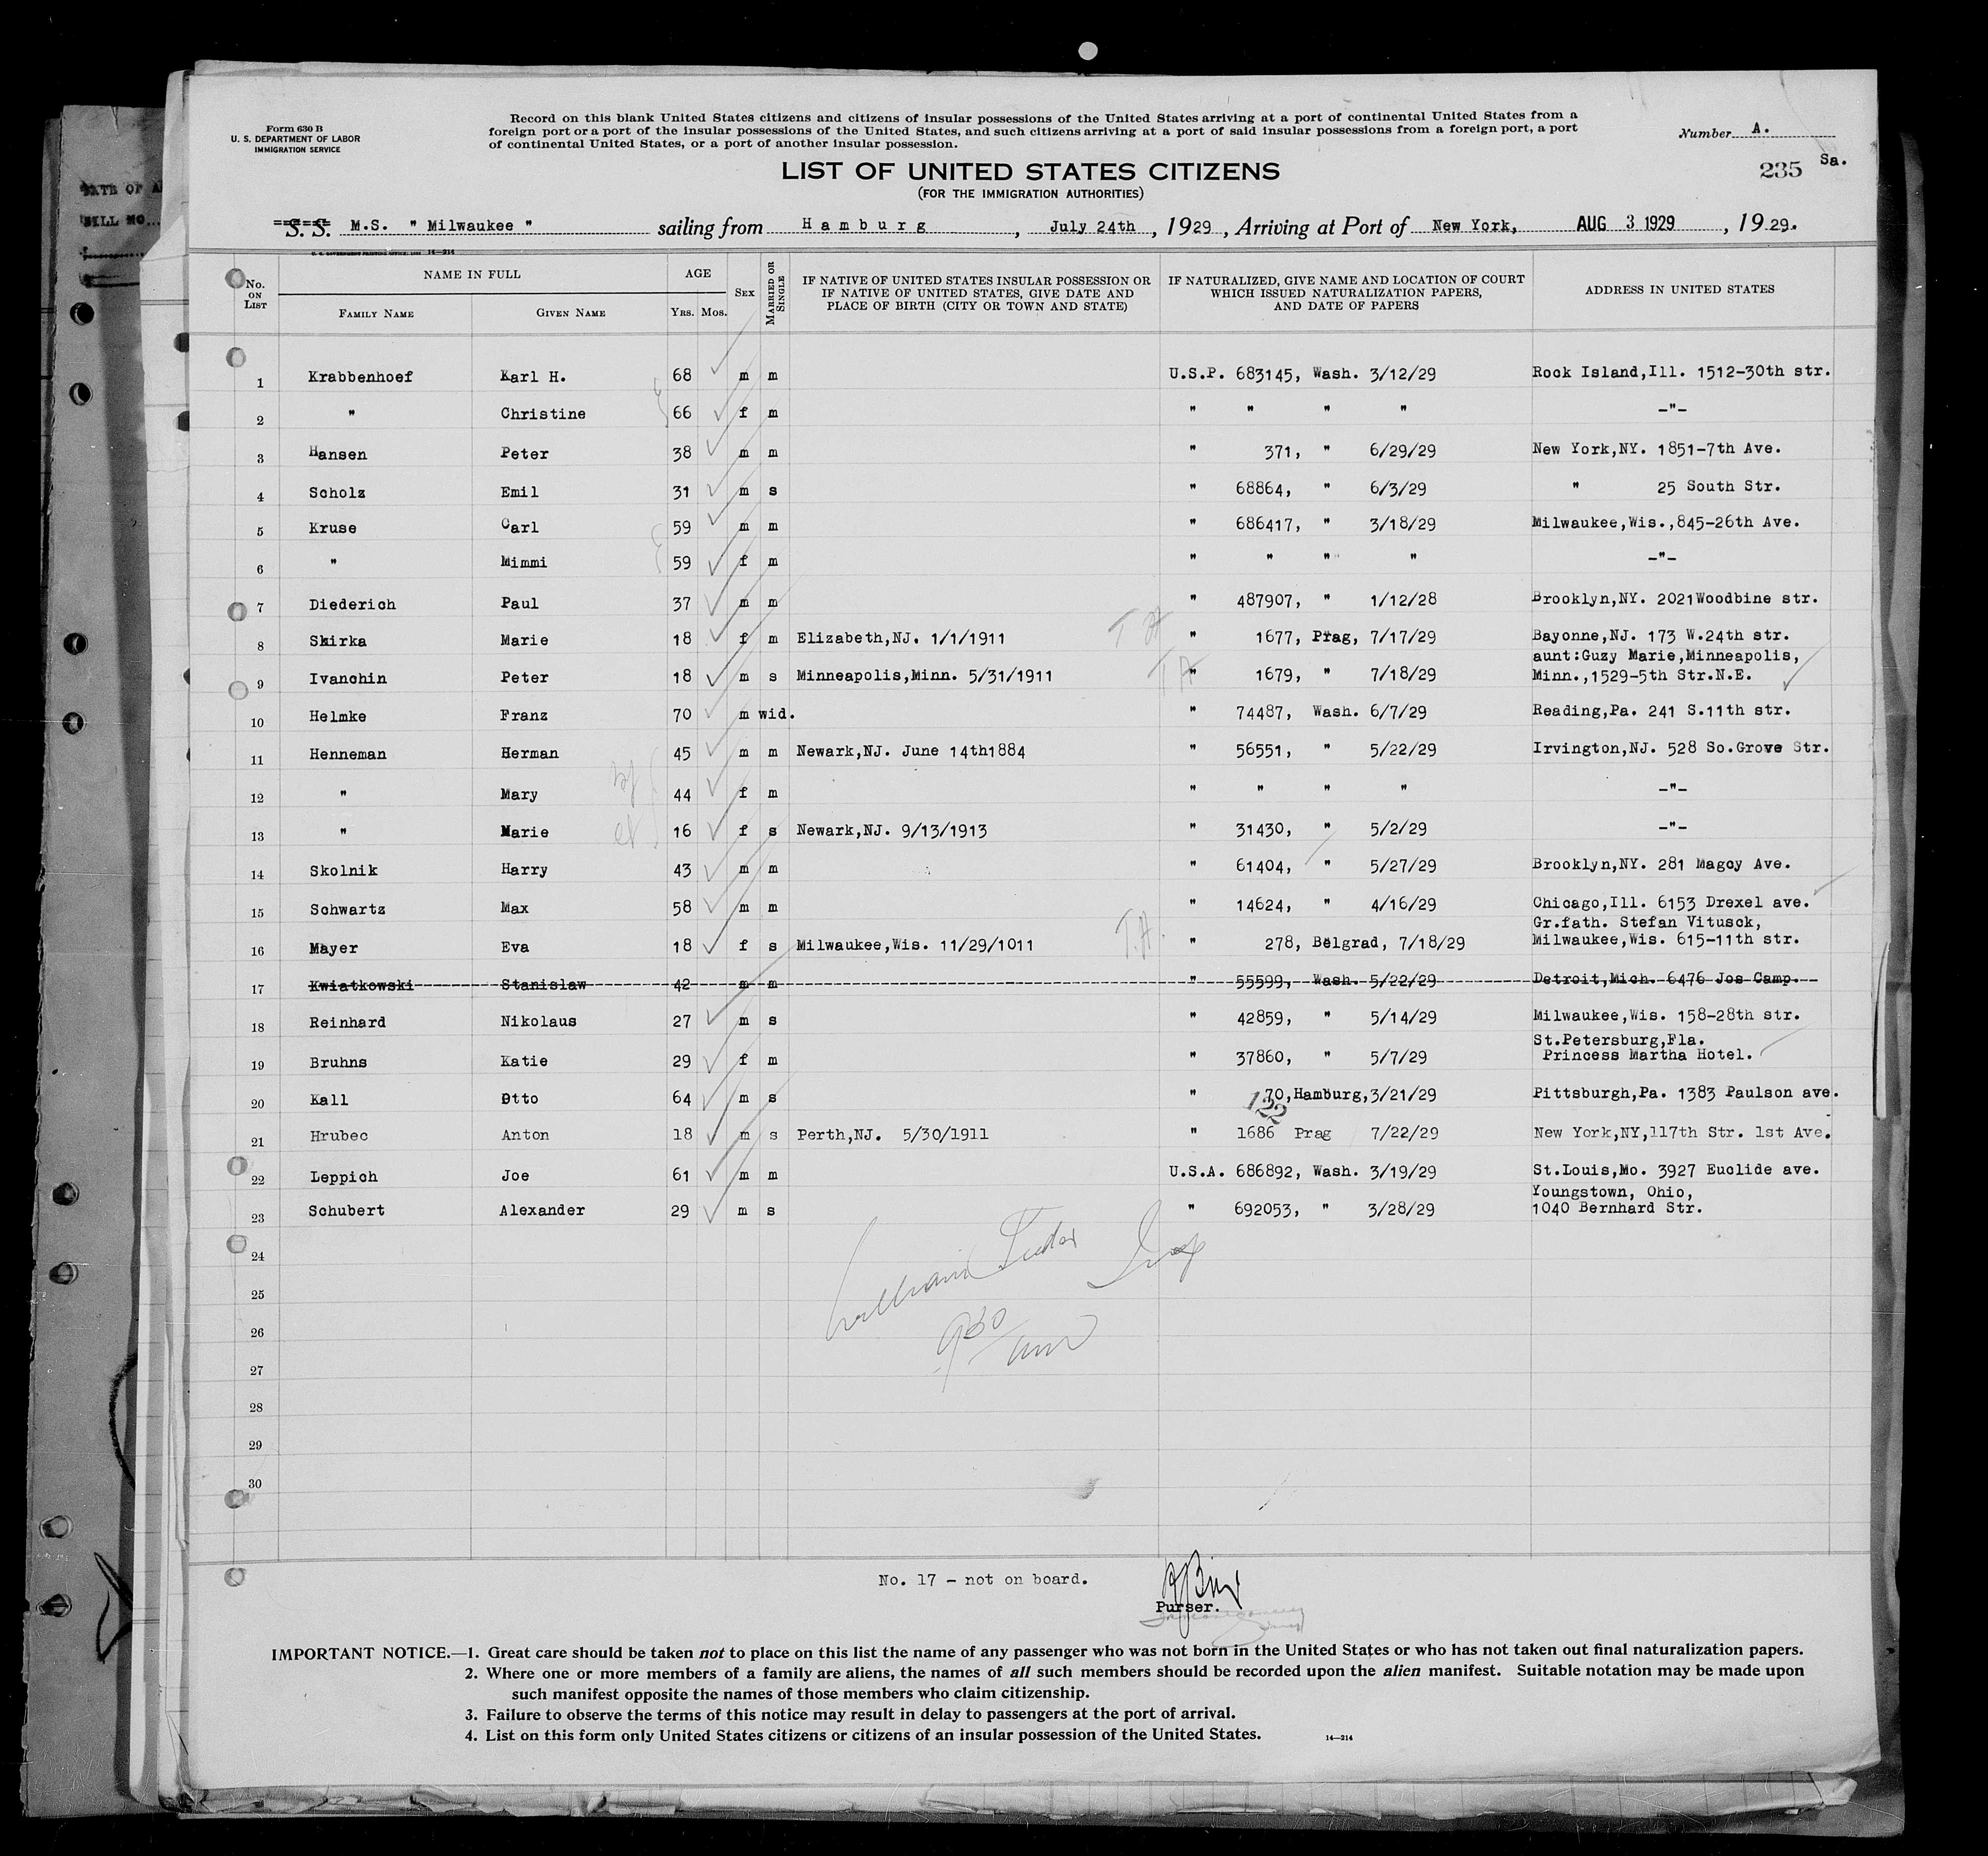This screenshot has height=1856, width=1988.
Task: Click the page number '235'
Action: click(1780, 170)
